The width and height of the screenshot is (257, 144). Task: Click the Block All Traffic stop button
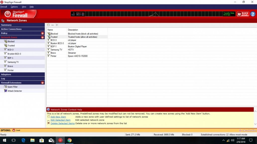[x=243, y=14]
